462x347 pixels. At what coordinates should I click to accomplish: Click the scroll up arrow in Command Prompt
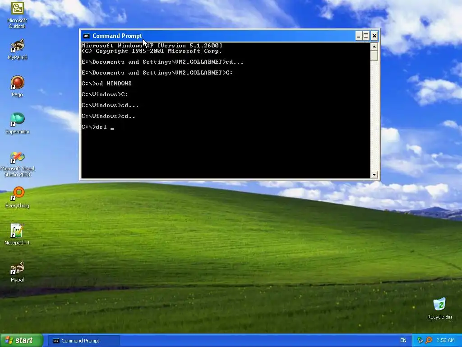pyautogui.click(x=374, y=47)
